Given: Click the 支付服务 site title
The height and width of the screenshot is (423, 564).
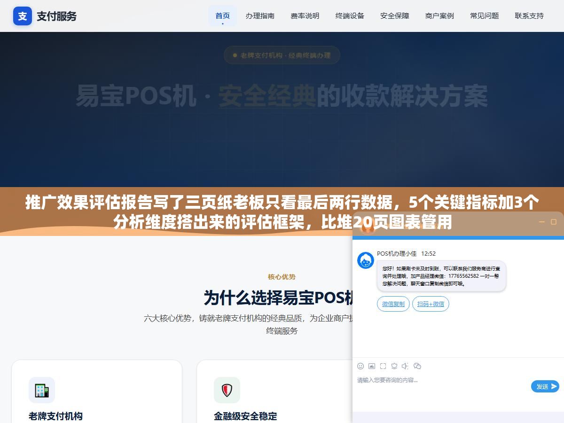Looking at the screenshot, I should (x=57, y=16).
